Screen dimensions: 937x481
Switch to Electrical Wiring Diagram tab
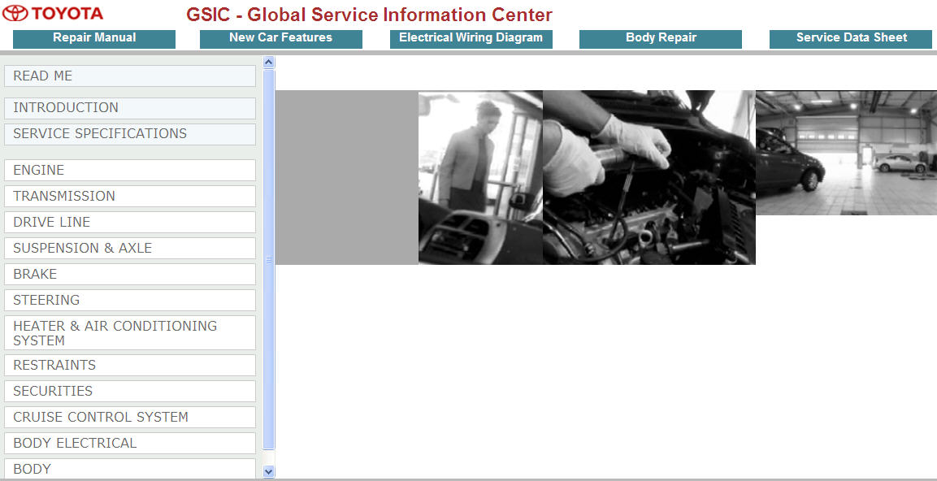click(x=471, y=39)
